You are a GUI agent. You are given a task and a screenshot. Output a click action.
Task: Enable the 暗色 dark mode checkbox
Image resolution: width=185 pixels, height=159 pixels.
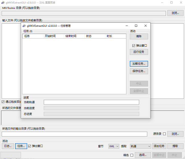[x=132, y=155]
